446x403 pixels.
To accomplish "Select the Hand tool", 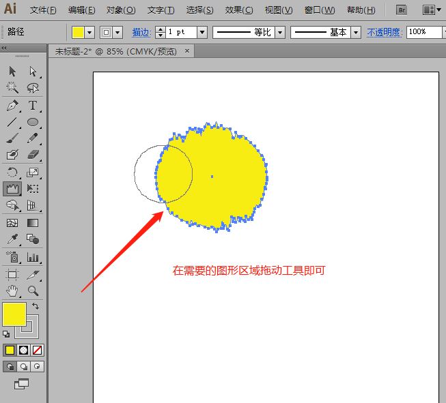I will pos(12,291).
